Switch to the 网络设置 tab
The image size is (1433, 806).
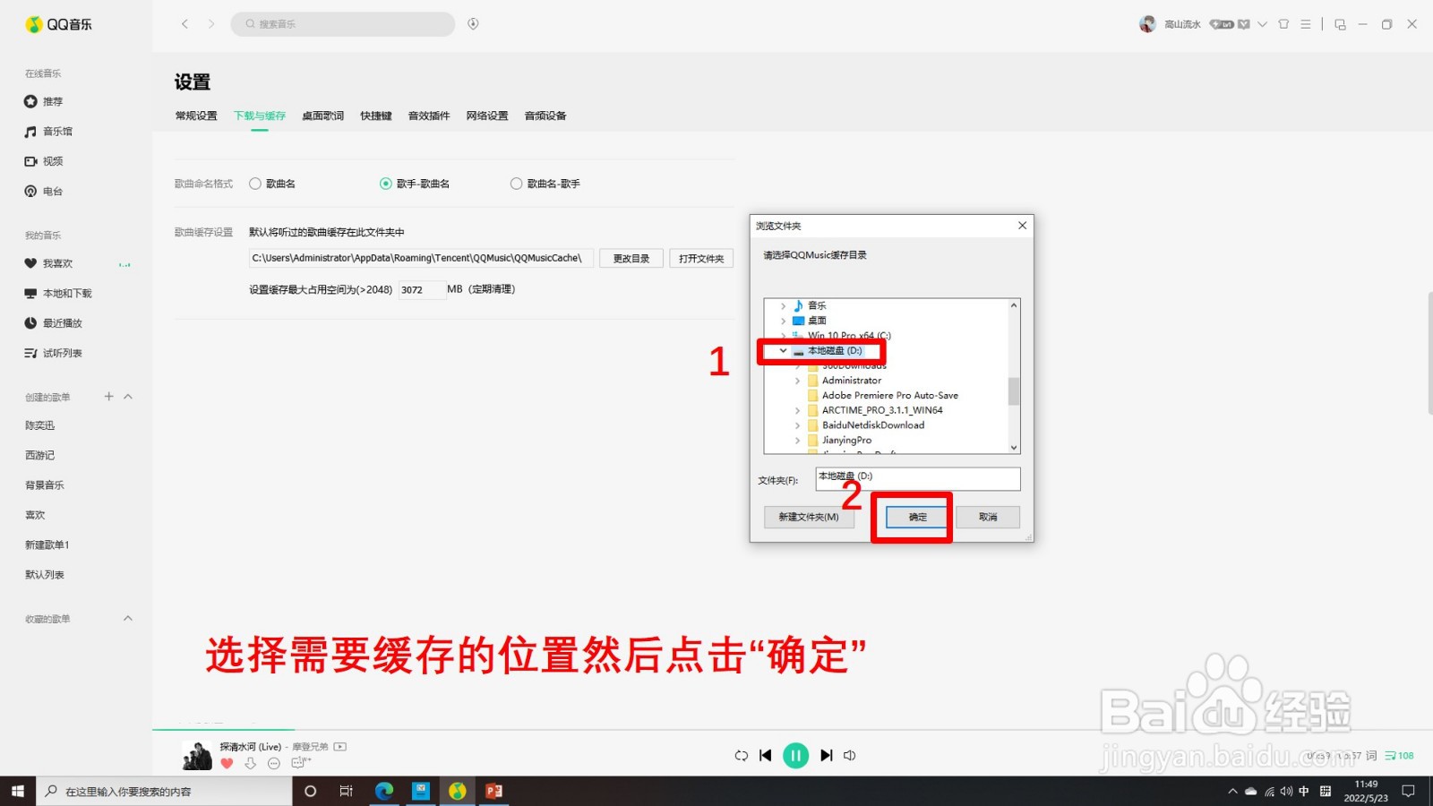[x=487, y=116]
